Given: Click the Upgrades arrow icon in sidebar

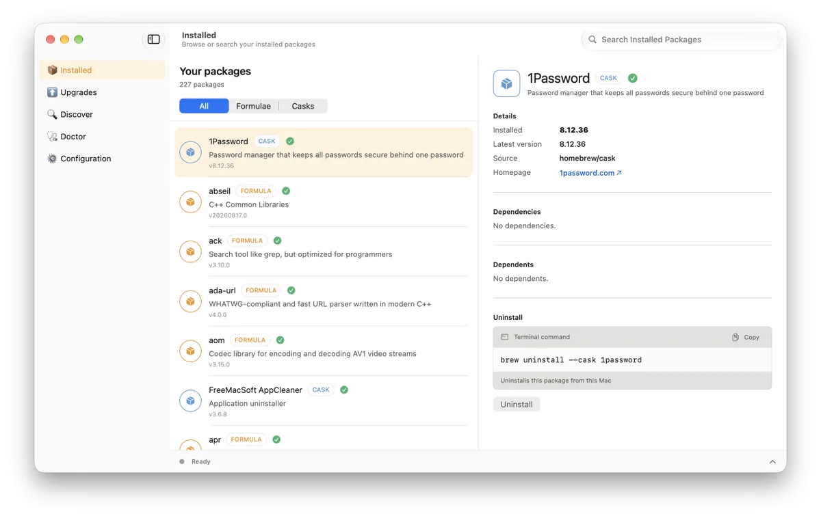Looking at the screenshot, I should tap(53, 92).
